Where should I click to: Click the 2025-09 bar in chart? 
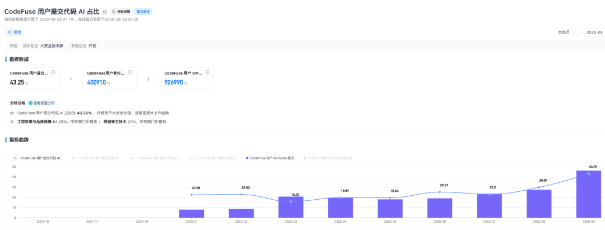[588, 194]
